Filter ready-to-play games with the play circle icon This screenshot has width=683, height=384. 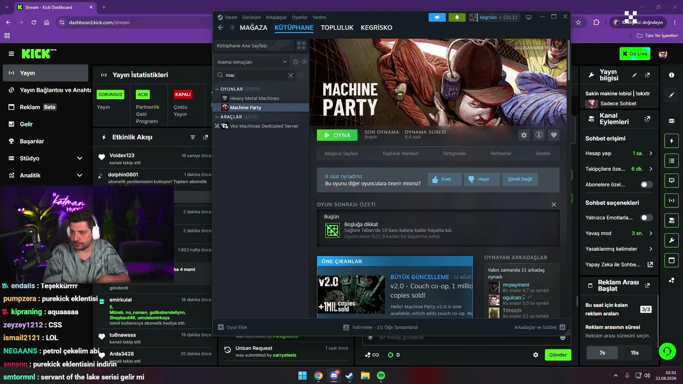click(305, 62)
